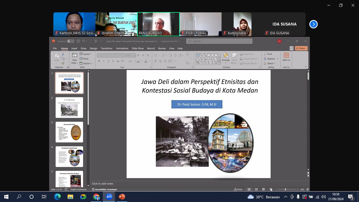Toggle Justify paragraph alignment

tap(170, 61)
